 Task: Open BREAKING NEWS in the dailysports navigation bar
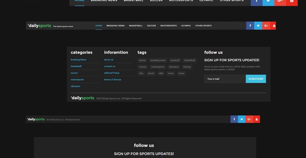[115, 26]
